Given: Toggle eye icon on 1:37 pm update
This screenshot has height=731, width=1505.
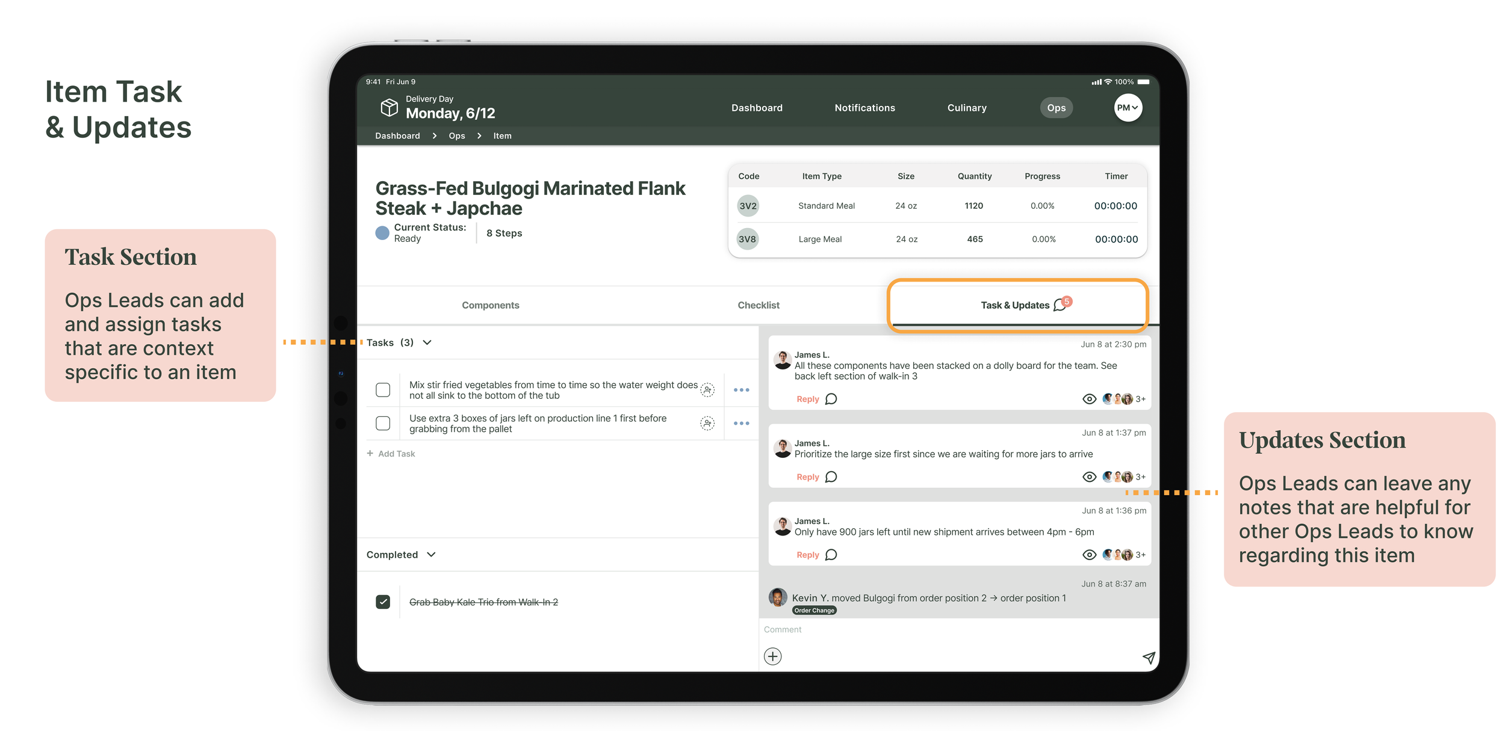Looking at the screenshot, I should [x=1089, y=477].
